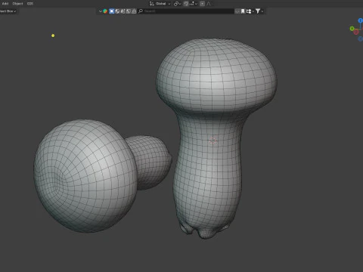Click the proportional falloff curve icon

tap(209, 4)
